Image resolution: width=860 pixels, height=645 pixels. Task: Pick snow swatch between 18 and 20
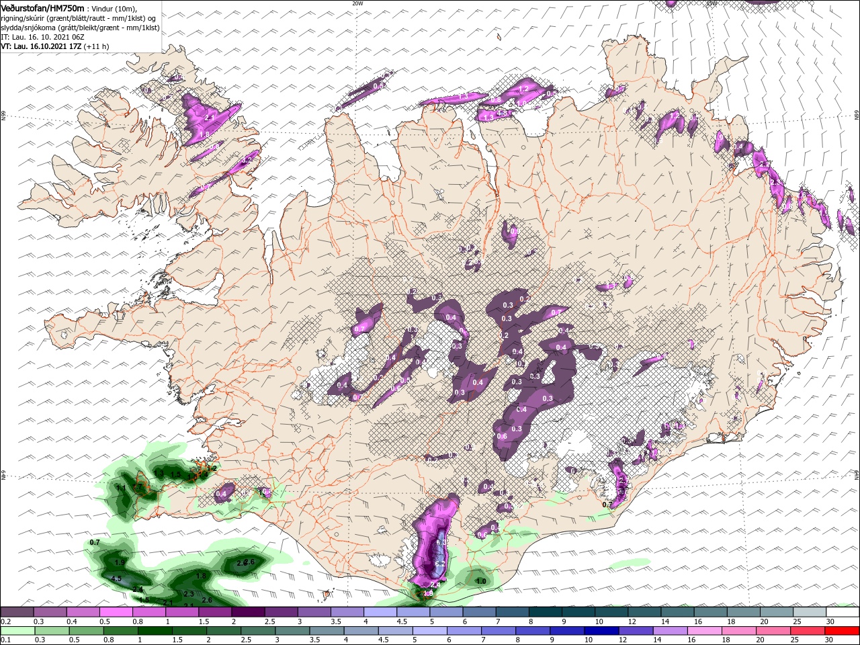point(744,612)
